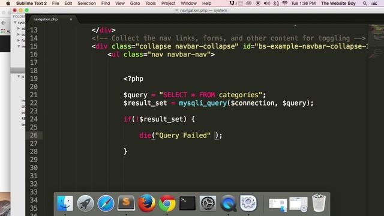Click the browser back arrow behind Sublime
Screen dimensions: 384x216
pyautogui.click(x=4, y=23)
